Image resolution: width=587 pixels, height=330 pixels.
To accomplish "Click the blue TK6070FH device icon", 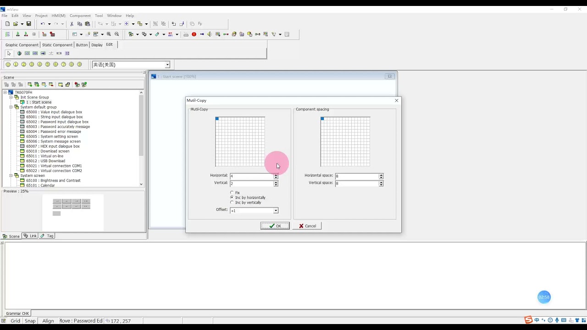I will tap(11, 93).
